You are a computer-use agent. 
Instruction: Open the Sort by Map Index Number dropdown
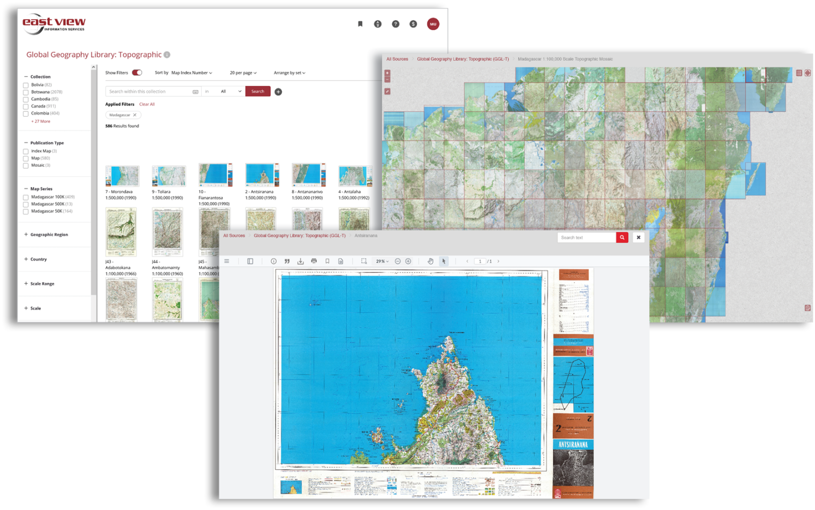191,73
